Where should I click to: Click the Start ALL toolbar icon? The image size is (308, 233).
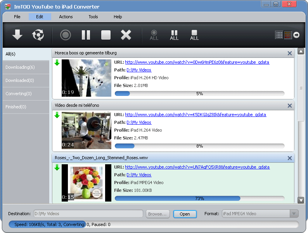pos(154,35)
